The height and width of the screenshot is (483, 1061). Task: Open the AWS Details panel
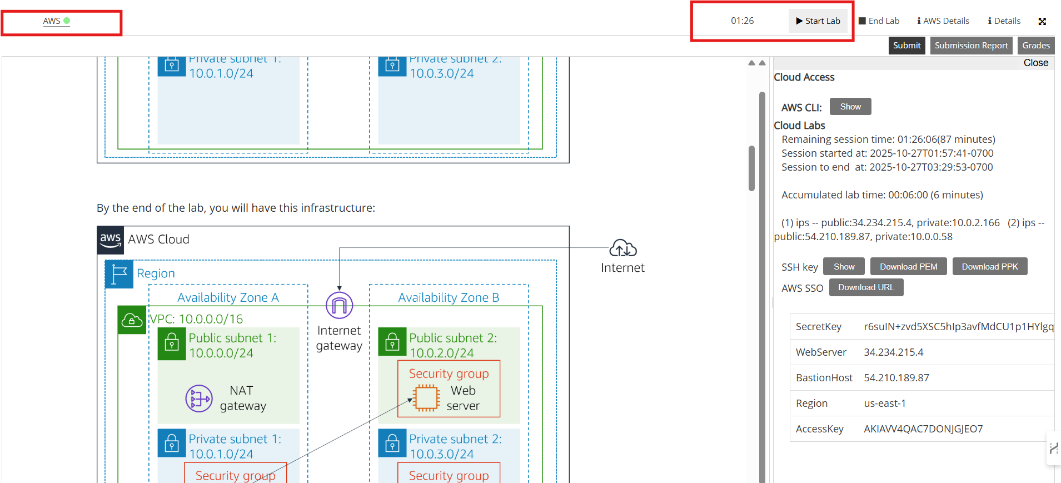pyautogui.click(x=943, y=21)
